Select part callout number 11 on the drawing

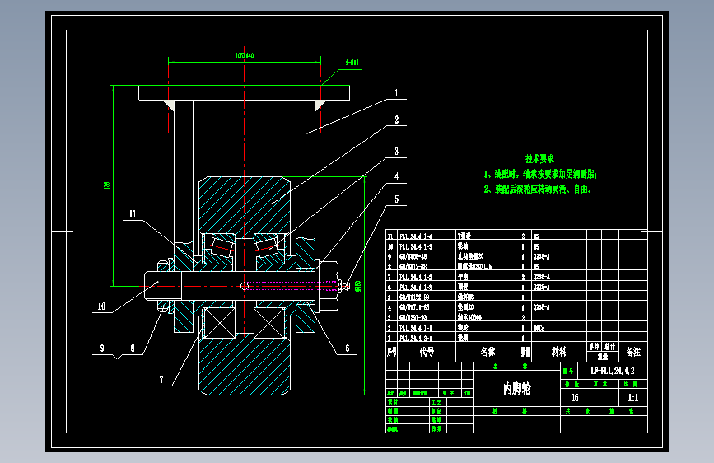(x=133, y=213)
